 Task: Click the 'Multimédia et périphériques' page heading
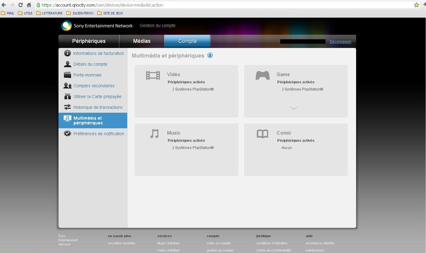[x=168, y=55]
